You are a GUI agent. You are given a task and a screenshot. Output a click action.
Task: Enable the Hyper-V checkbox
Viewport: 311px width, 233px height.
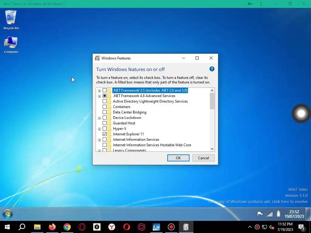pyautogui.click(x=104, y=129)
